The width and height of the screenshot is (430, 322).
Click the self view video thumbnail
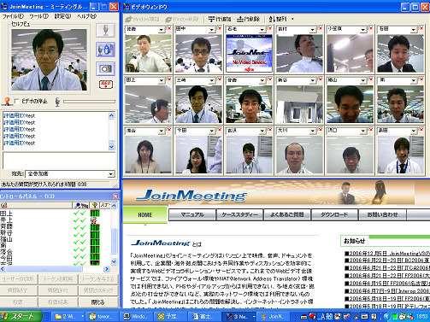coord(49,60)
